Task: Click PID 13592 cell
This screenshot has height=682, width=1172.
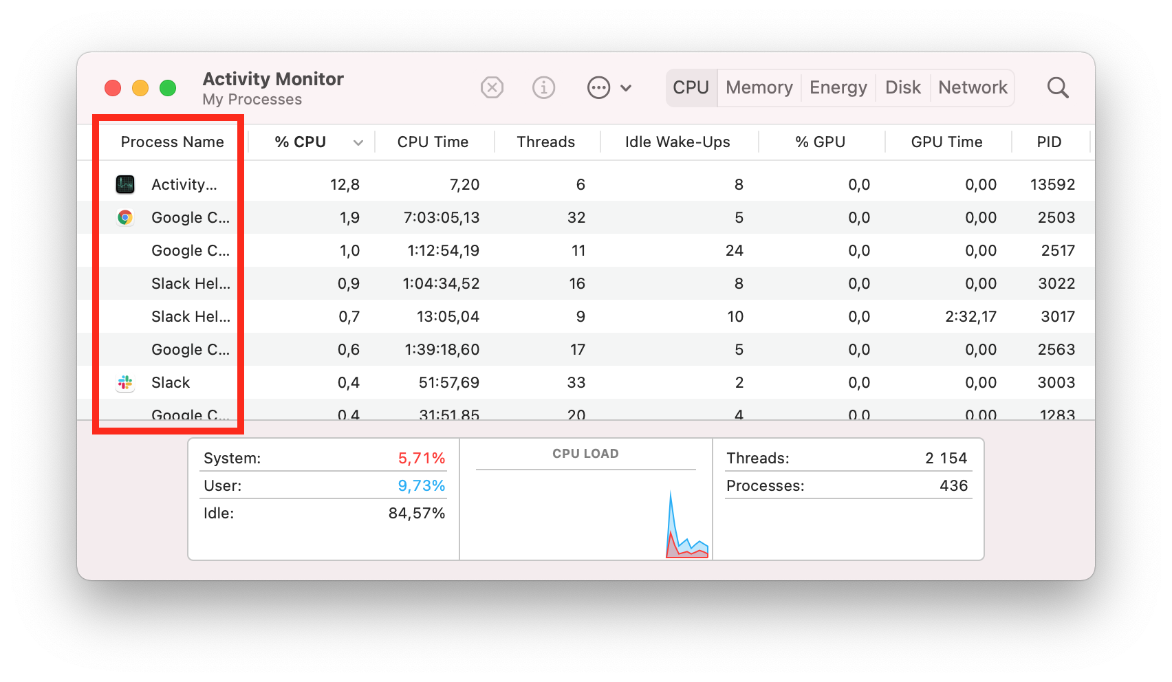Action: [1052, 184]
